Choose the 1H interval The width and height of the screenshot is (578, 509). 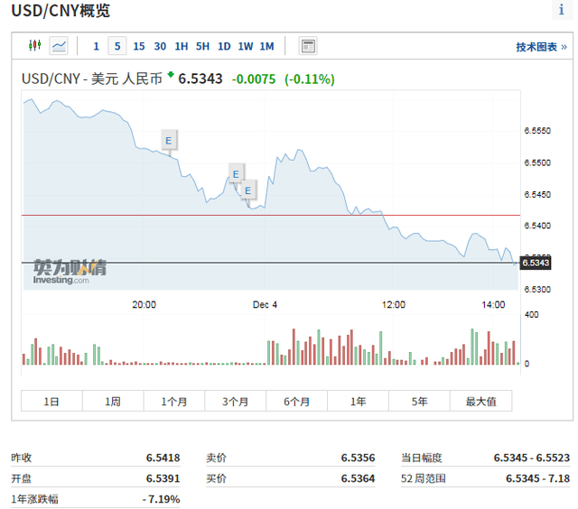pos(182,46)
